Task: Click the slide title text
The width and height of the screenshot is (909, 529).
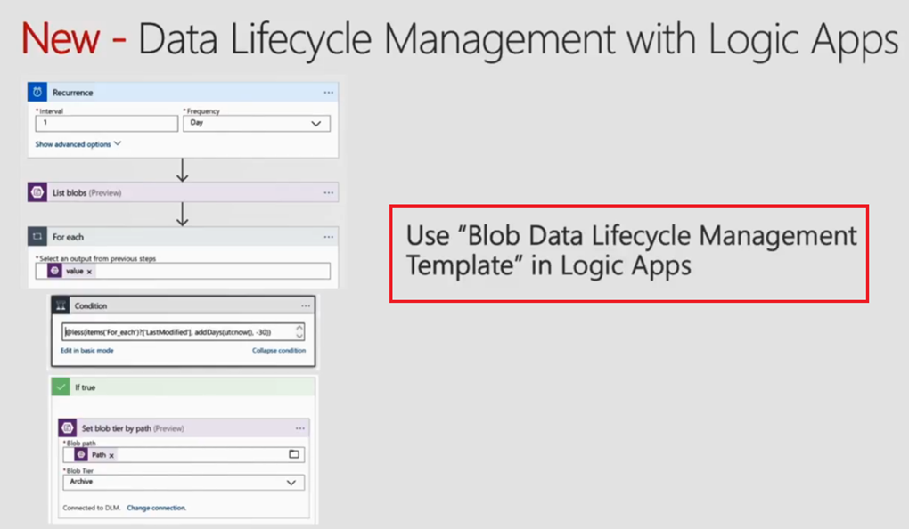Action: tap(460, 39)
